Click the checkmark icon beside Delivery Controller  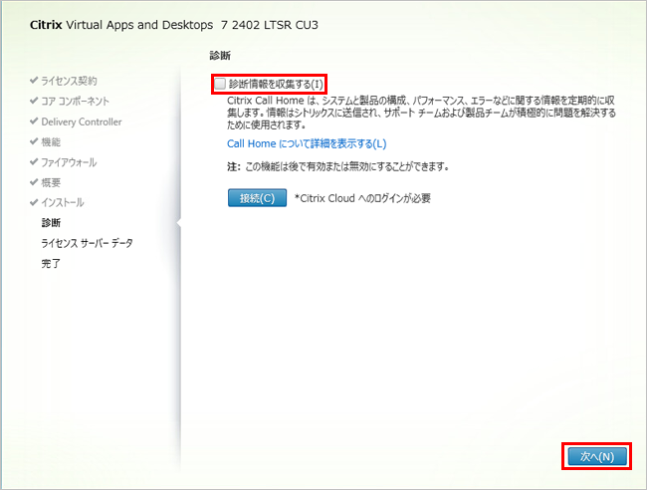pyautogui.click(x=34, y=122)
